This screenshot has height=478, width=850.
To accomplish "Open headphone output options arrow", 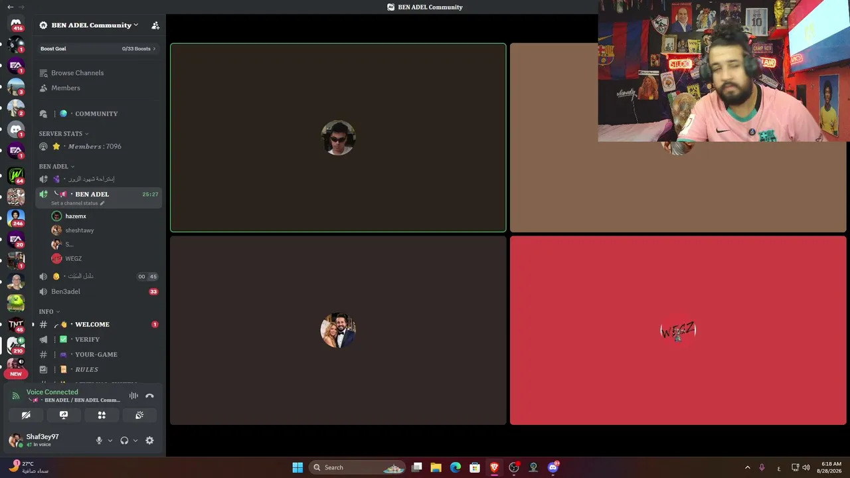I will pos(135,441).
